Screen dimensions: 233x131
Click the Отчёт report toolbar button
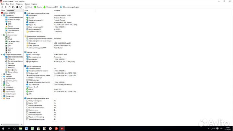(x=28, y=7)
